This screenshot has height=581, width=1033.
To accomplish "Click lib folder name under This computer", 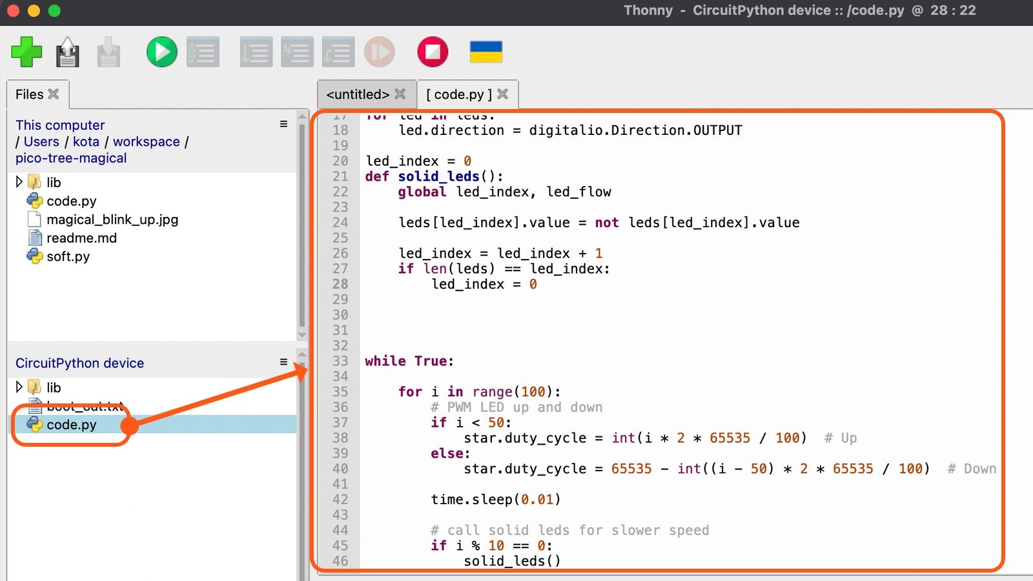I will [54, 183].
